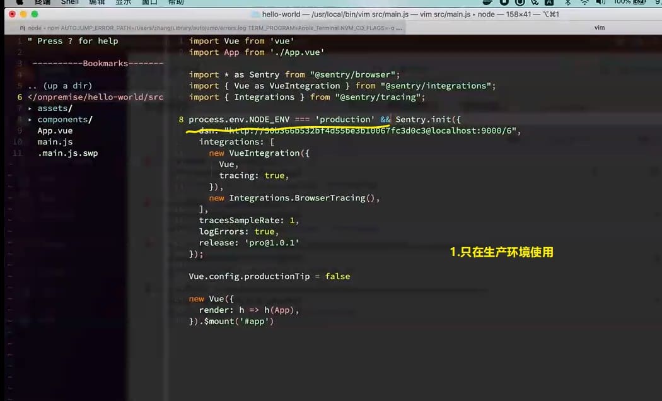Expand the components/ directory arrow

point(30,120)
